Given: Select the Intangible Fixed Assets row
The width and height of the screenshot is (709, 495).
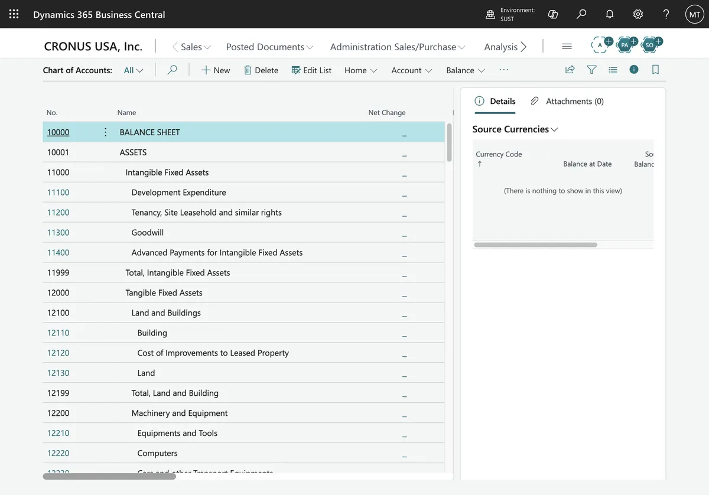Looking at the screenshot, I should coord(243,172).
